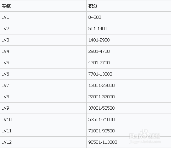Click the LV2 row label

click(5, 29)
